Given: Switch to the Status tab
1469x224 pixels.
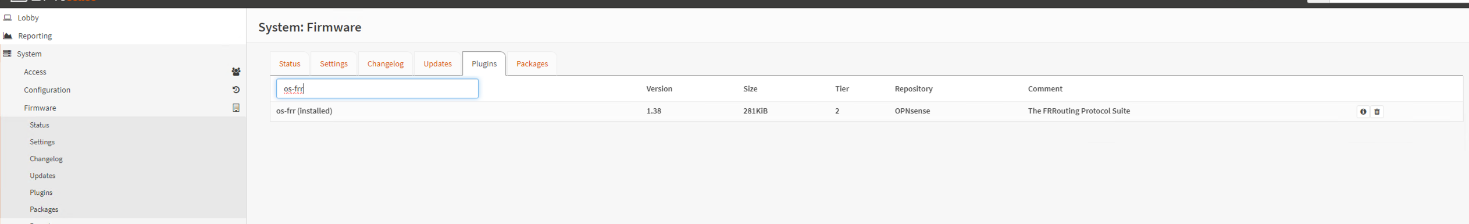Looking at the screenshot, I should 290,64.
